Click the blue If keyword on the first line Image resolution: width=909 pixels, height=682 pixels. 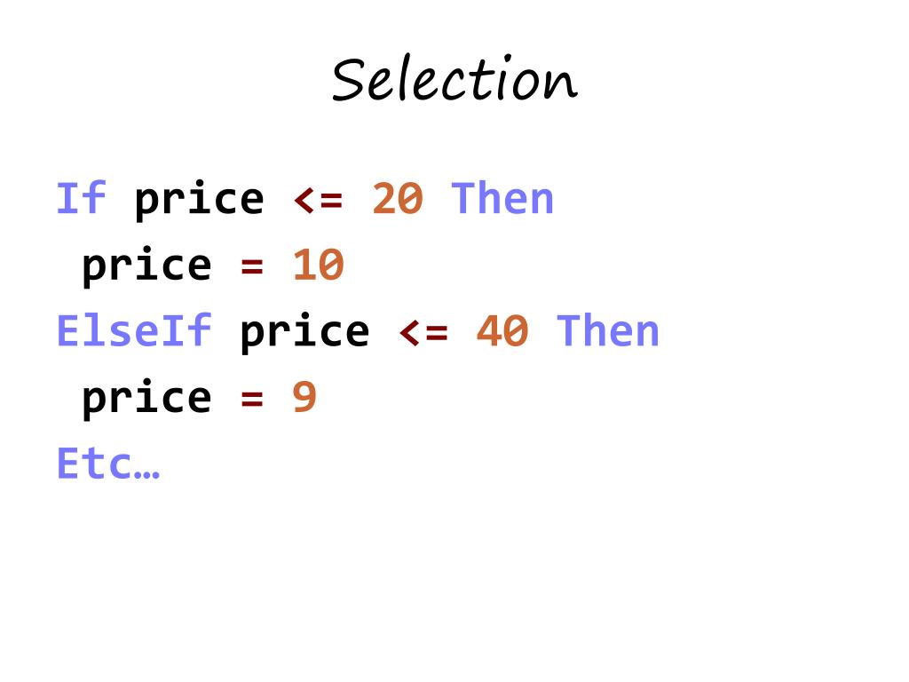pyautogui.click(x=81, y=199)
